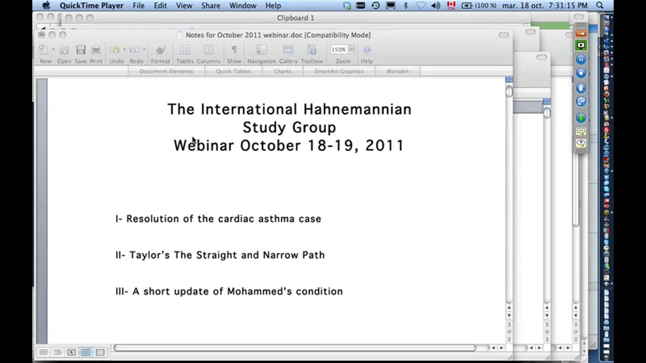646x363 pixels.
Task: Stop recording with the stop button
Action: (581, 73)
